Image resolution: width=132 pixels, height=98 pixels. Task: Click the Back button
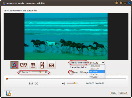pyautogui.click(x=114, y=93)
